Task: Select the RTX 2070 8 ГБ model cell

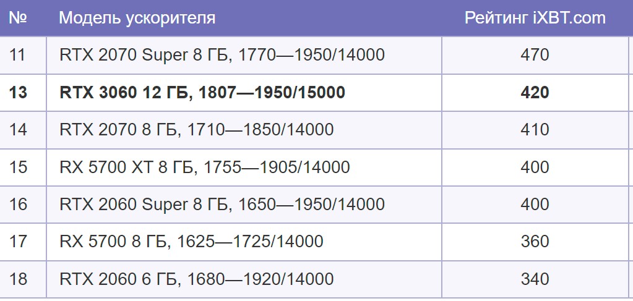Action: [x=196, y=130]
